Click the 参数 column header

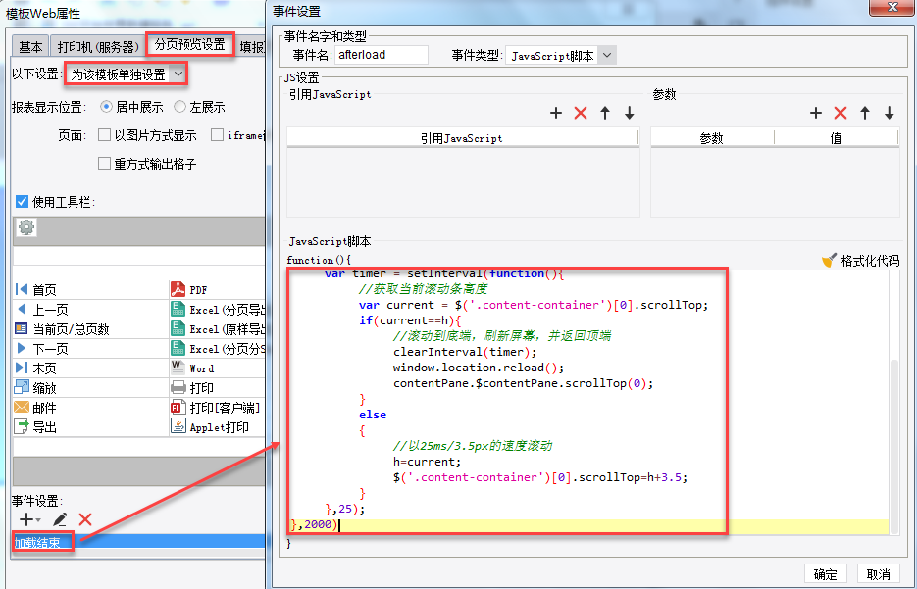tap(712, 138)
